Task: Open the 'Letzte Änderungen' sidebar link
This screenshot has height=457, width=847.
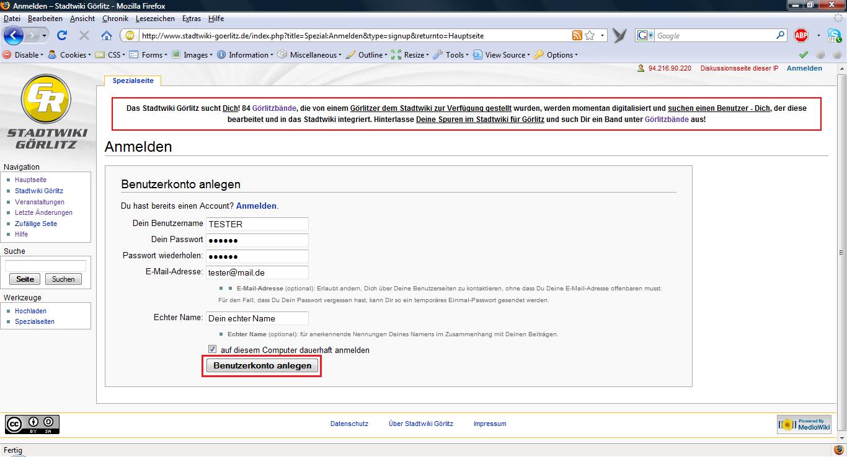Action: coord(43,212)
